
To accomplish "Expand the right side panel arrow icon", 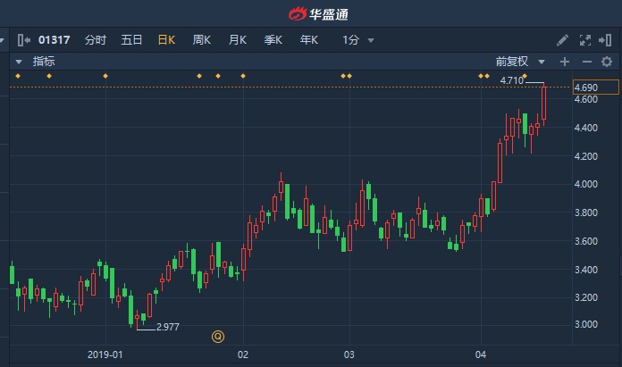I will point(605,40).
